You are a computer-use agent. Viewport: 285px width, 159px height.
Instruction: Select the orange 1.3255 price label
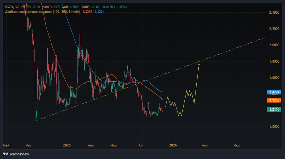(274, 100)
